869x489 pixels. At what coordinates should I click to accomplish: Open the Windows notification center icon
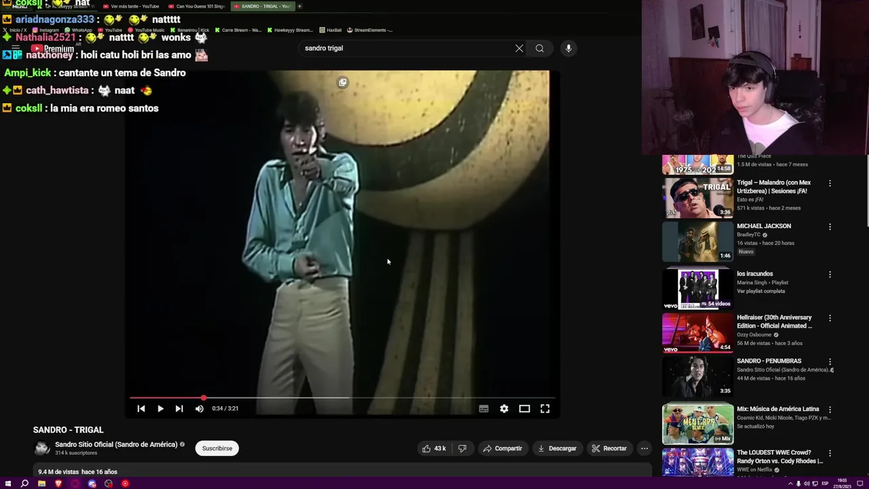click(862, 484)
